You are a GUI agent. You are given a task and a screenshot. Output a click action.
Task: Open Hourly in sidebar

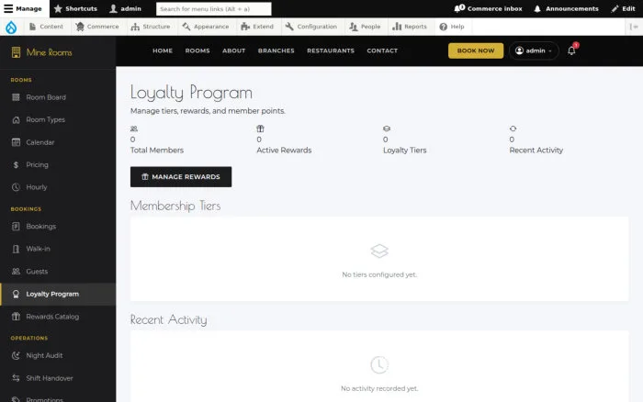pyautogui.click(x=58, y=187)
